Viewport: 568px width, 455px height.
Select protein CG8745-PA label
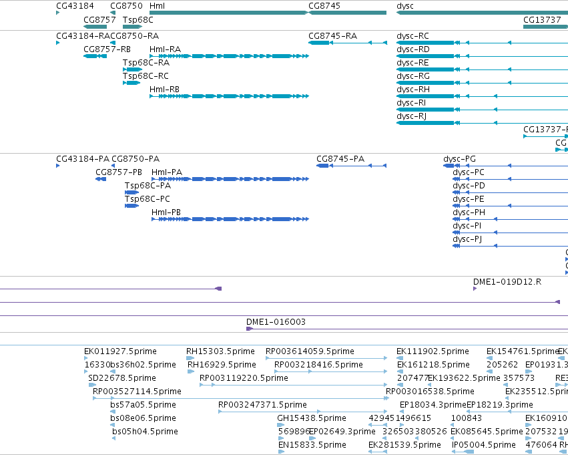(340, 159)
